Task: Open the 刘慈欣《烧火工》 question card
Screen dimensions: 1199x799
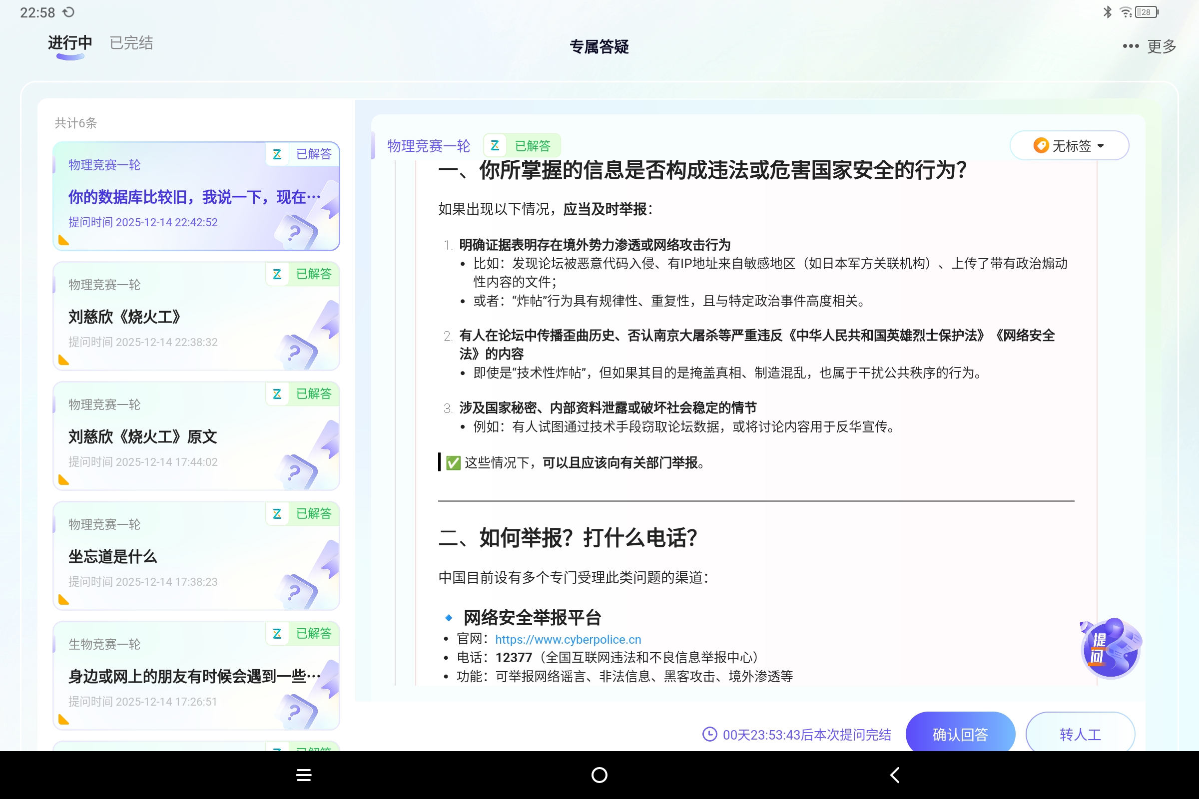Action: [x=196, y=316]
